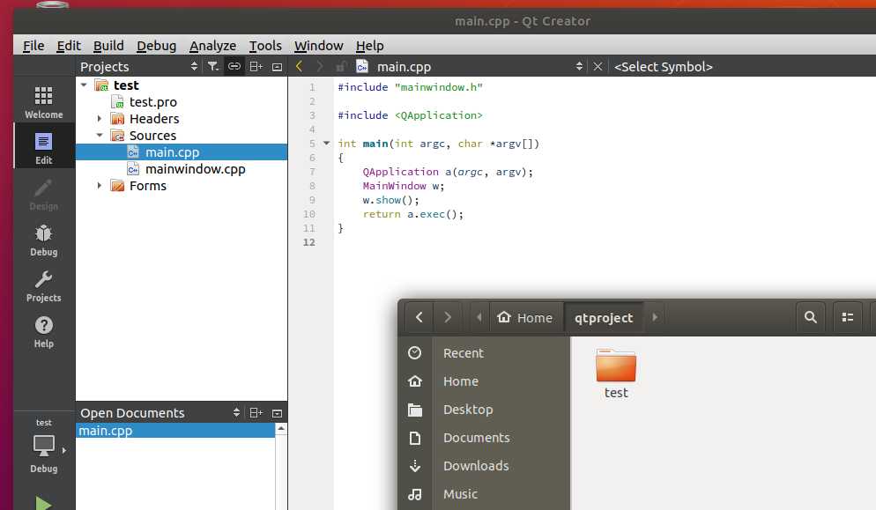Image resolution: width=876 pixels, height=510 pixels.
Task: Click the main.cpp file icon in editor toolbar
Action: (x=362, y=66)
